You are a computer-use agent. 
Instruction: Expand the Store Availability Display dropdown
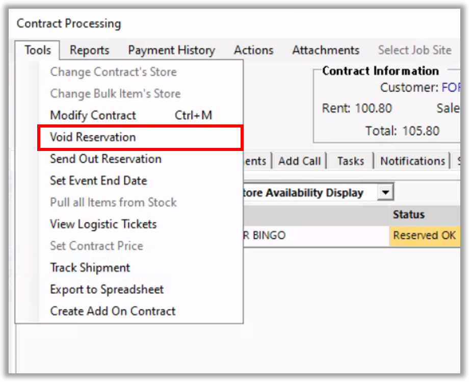pos(386,193)
